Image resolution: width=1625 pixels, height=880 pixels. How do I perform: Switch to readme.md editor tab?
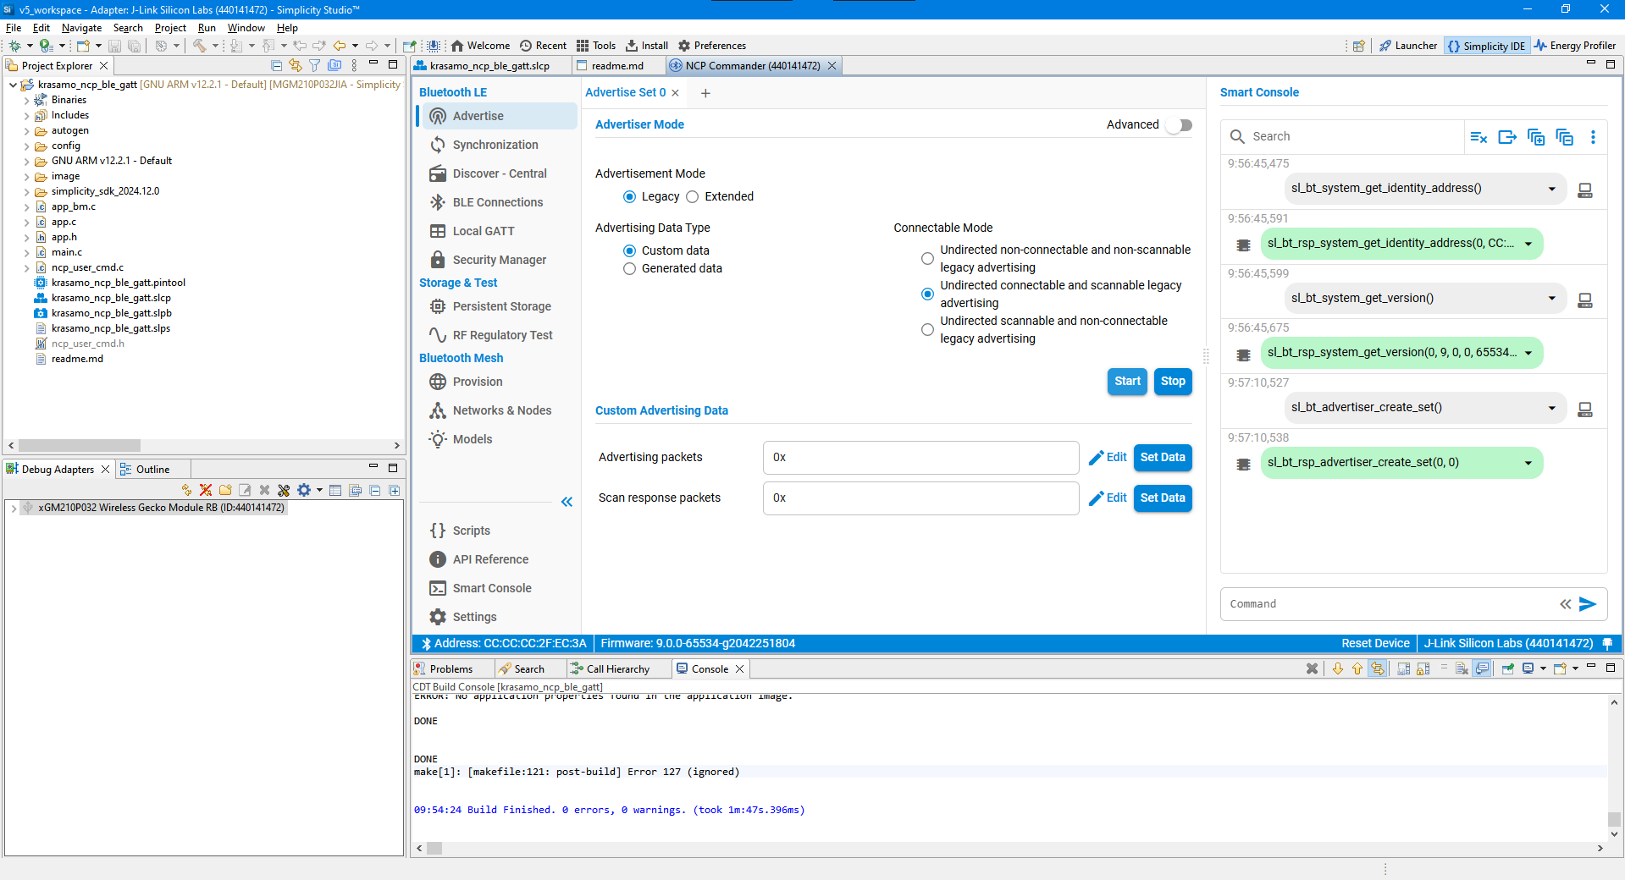616,66
